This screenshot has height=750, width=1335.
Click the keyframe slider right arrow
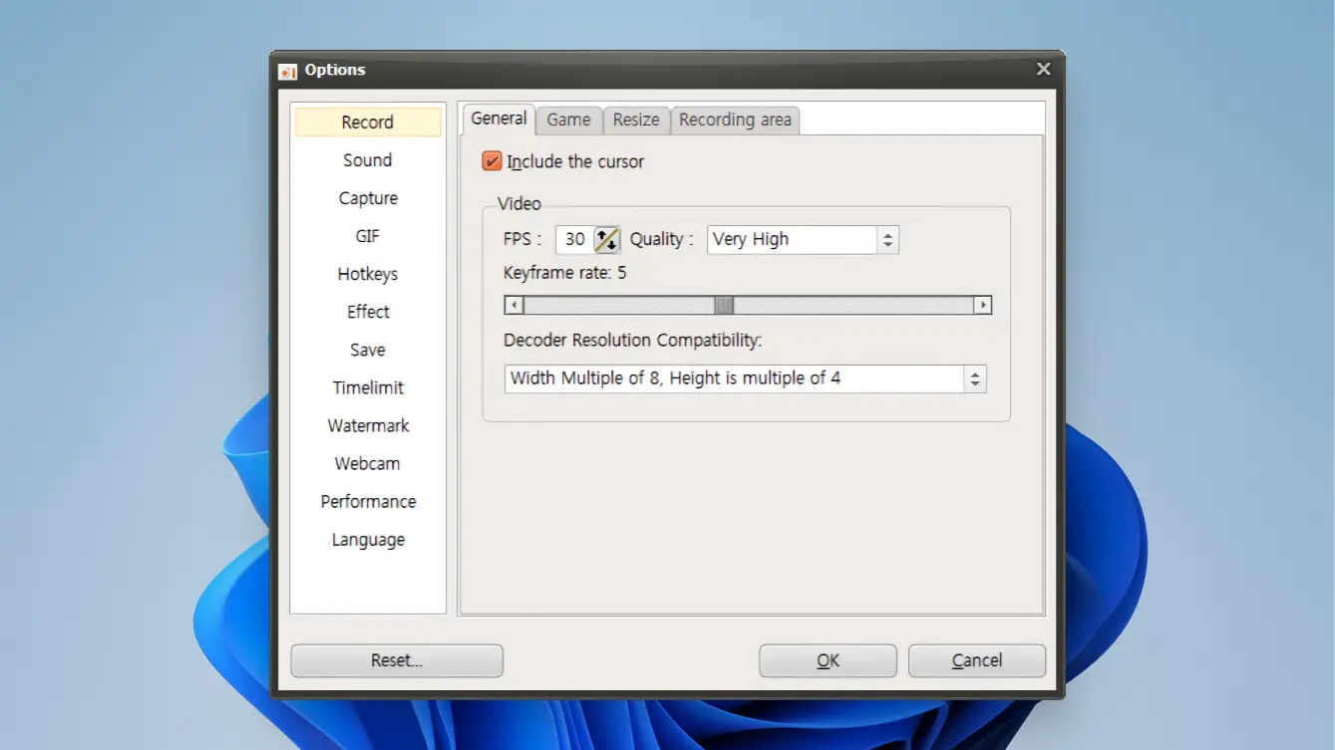[x=982, y=306]
